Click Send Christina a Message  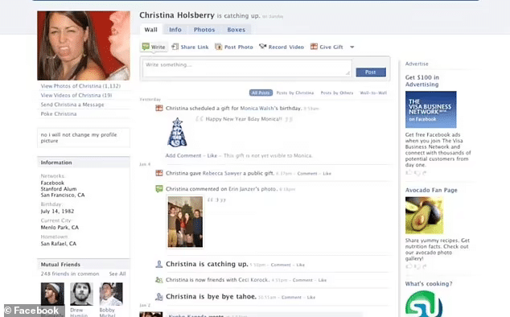click(72, 105)
